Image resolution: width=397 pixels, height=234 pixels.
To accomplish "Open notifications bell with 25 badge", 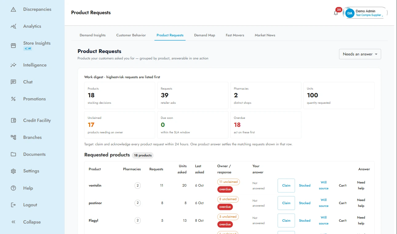I will click(x=336, y=13).
